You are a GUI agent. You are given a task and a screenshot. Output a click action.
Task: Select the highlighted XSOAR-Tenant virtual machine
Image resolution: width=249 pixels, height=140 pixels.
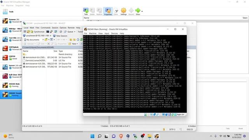point(11,94)
